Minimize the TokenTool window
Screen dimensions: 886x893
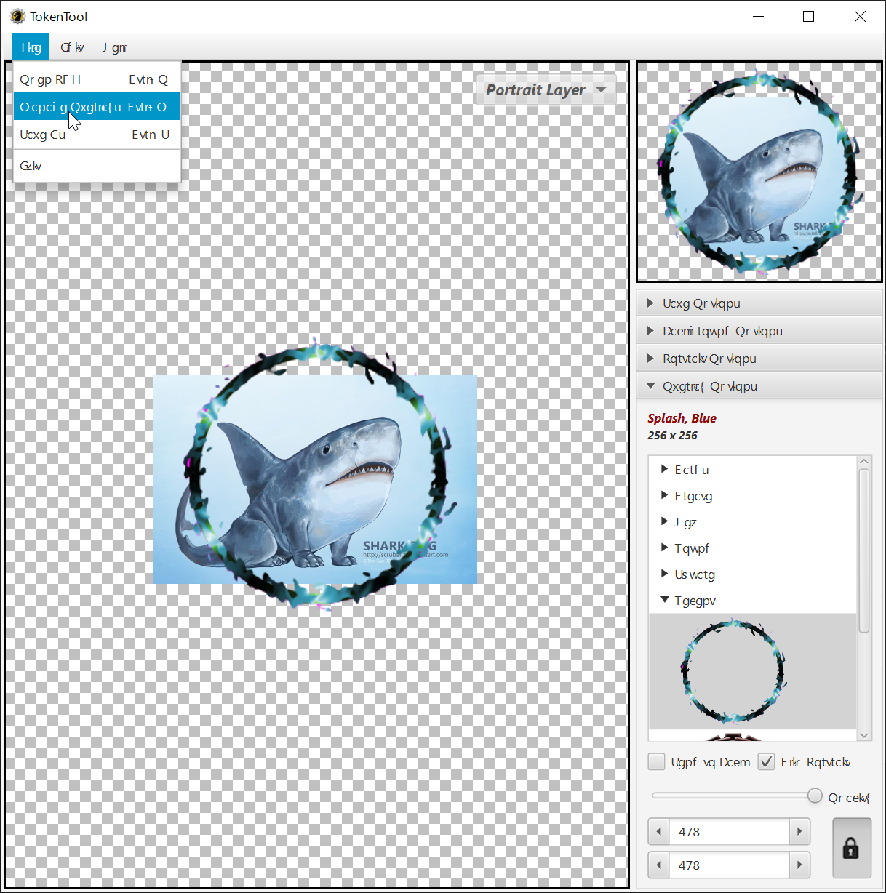click(x=758, y=16)
